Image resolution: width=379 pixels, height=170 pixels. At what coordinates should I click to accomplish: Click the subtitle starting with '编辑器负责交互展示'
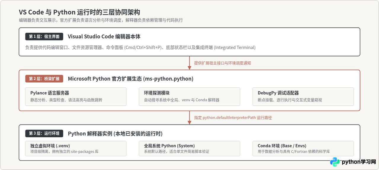(101, 20)
